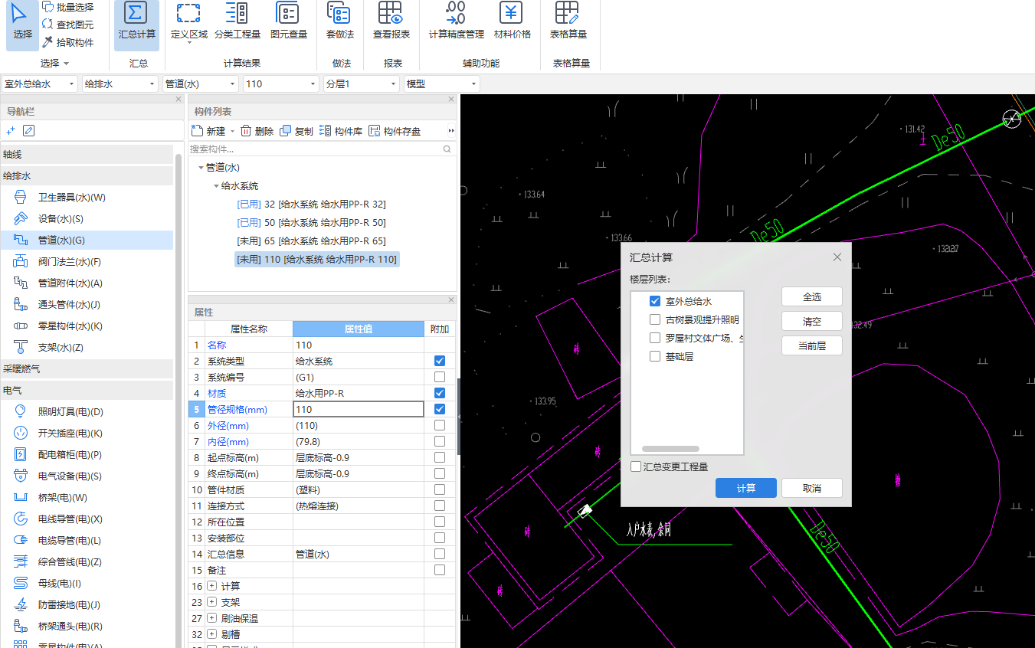1035x648 pixels.
Task: Toggle 附加 checkbox for 系统类型
Action: click(x=440, y=361)
